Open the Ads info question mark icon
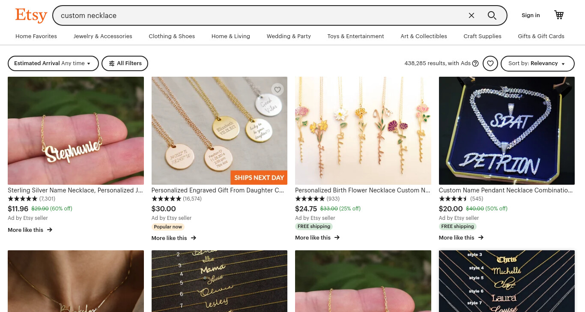The image size is (585, 312). 475,63
